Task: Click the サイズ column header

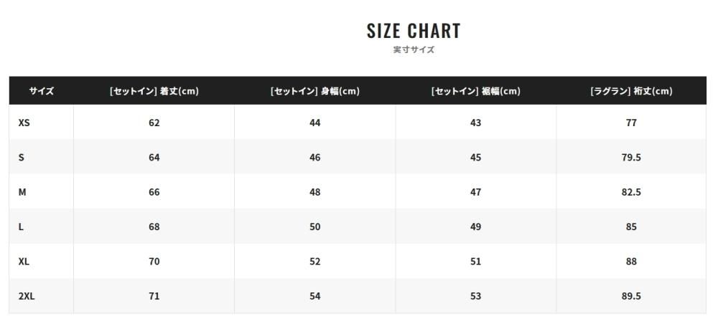Action: click(x=41, y=91)
